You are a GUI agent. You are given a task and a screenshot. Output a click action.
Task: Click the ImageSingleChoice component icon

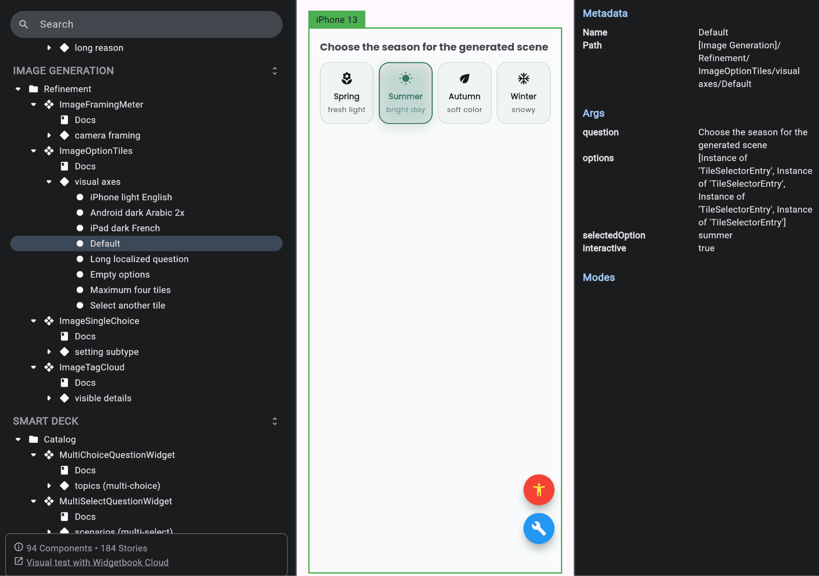(49, 321)
